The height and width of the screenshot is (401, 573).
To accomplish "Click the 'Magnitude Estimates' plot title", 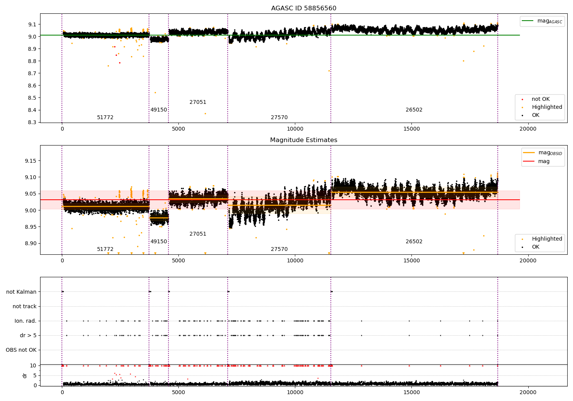I will click(304, 140).
